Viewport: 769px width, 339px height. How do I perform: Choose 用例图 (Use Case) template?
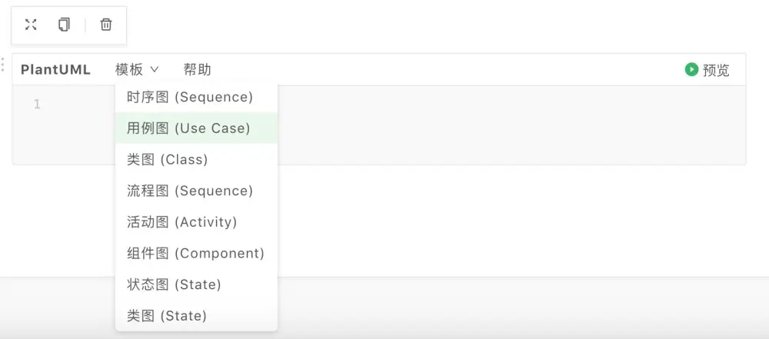click(188, 128)
